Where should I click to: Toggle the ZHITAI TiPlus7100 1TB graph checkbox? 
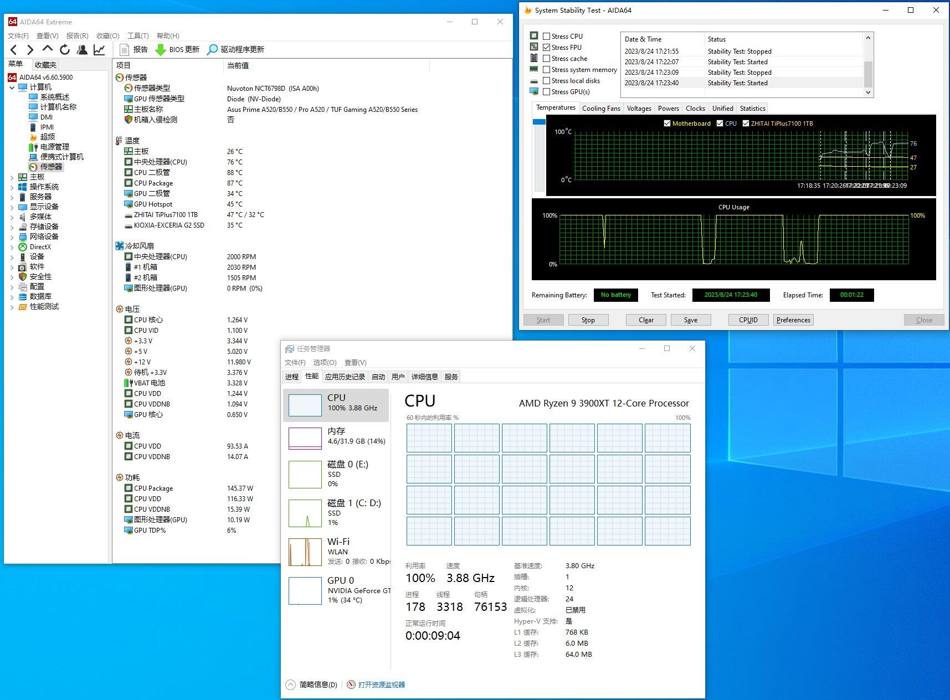point(746,123)
